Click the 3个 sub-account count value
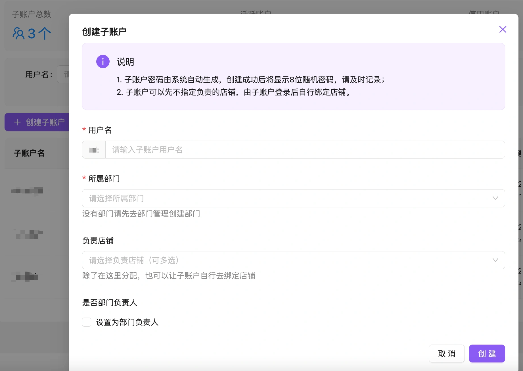Image resolution: width=523 pixels, height=371 pixels. (39, 34)
